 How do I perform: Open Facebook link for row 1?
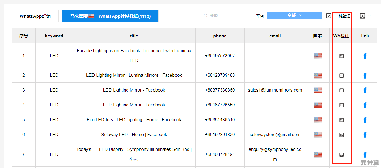pyautogui.click(x=365, y=56)
